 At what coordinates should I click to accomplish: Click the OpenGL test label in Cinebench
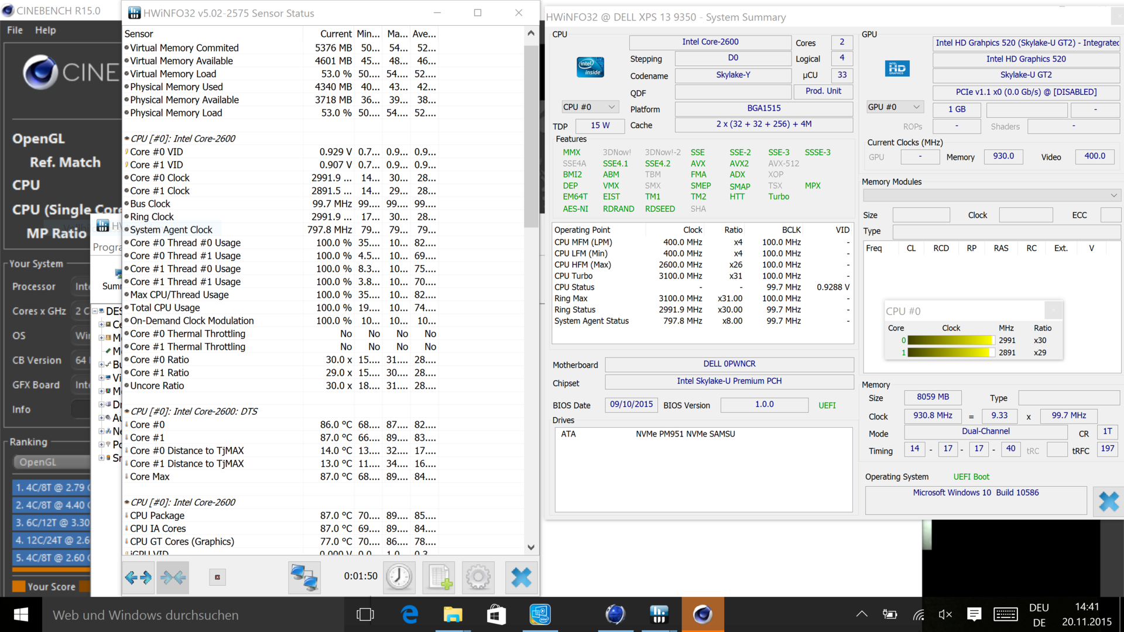pyautogui.click(x=39, y=139)
